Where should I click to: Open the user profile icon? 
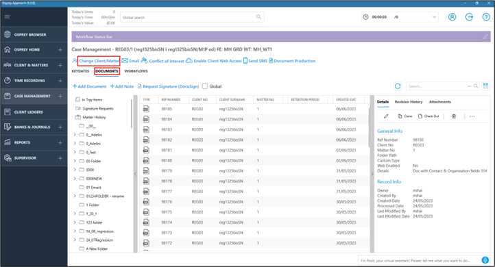(x=452, y=17)
